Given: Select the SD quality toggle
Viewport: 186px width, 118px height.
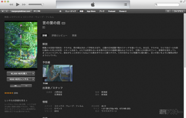Looking at the screenshot, I should 26,86.
